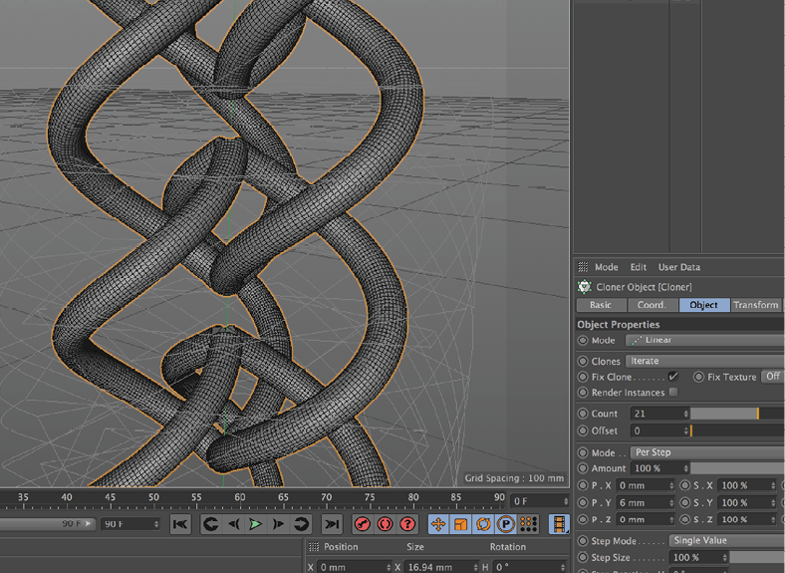
Task: Open the Step Mode Single Value dropdown
Action: click(725, 540)
